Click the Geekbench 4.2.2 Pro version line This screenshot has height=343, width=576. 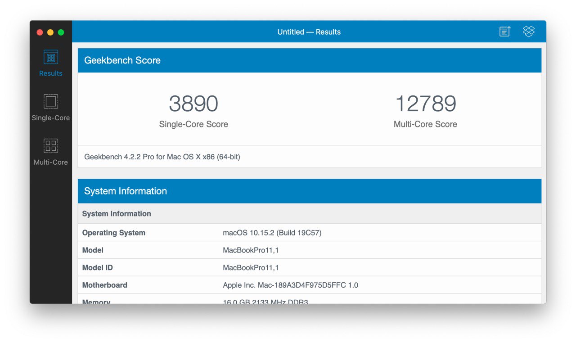tap(162, 157)
